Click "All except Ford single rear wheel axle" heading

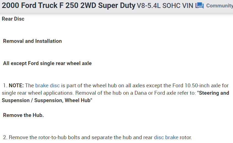point(47,63)
